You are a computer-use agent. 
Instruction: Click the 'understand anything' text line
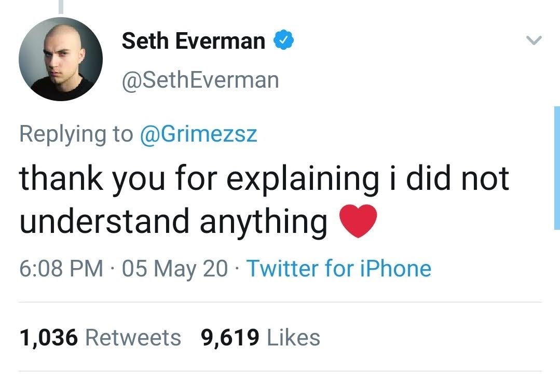click(173, 221)
